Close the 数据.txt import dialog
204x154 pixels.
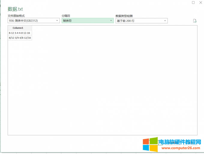[x=200, y=3]
